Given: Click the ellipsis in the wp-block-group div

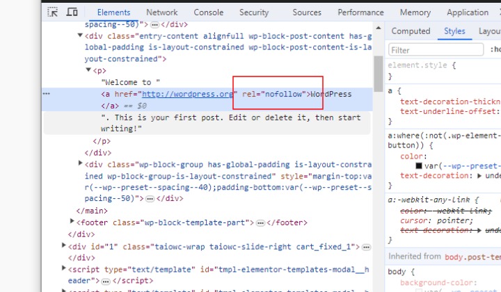Looking at the screenshot, I should point(150,199).
